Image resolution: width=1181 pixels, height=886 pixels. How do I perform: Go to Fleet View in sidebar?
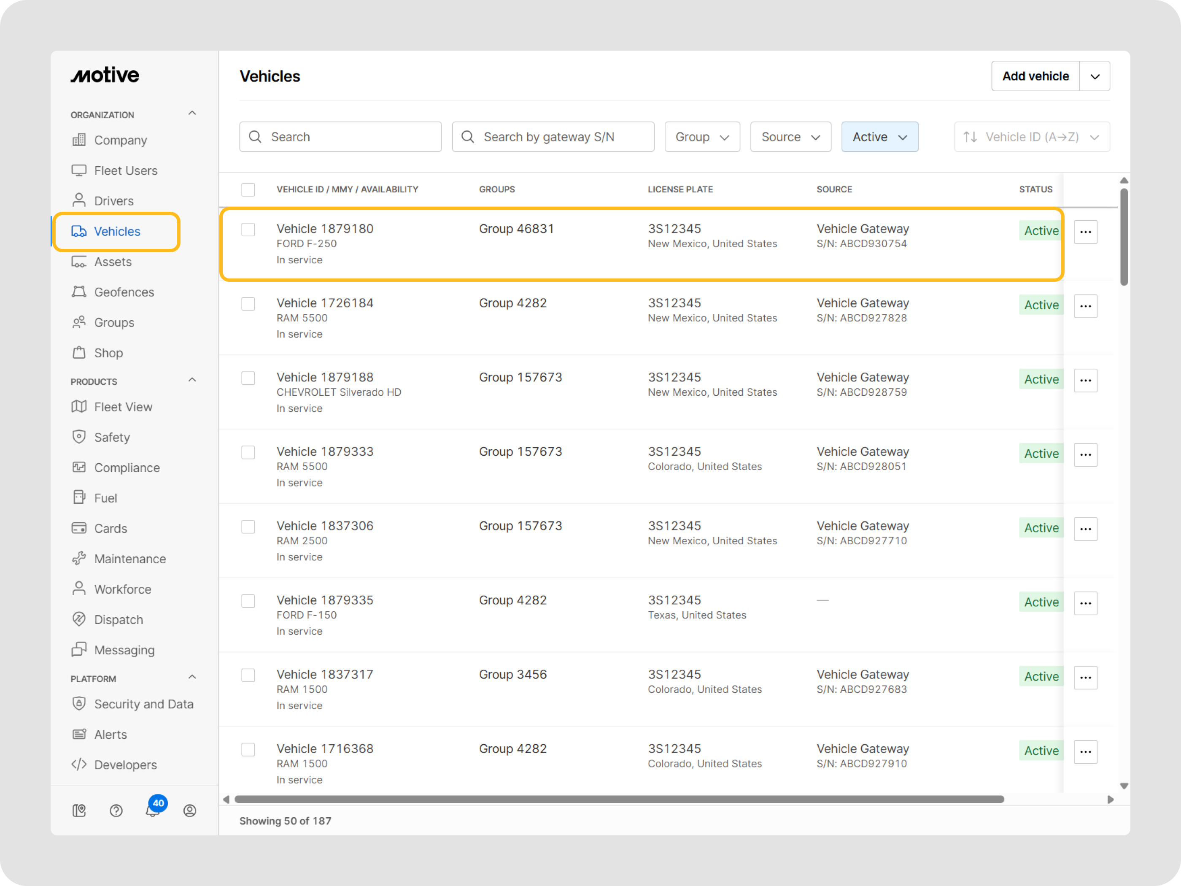pyautogui.click(x=123, y=407)
